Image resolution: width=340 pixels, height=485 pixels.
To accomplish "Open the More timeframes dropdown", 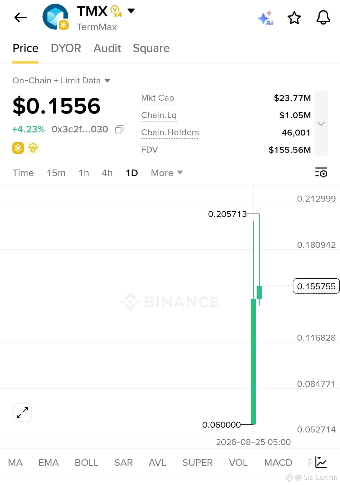I will (167, 173).
